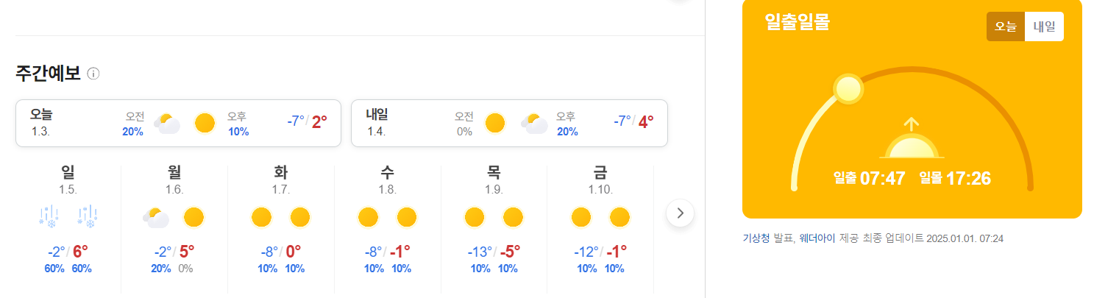Click Sunday 1.5. morning snow-rain icon
The height and width of the screenshot is (298, 1094).
click(x=49, y=218)
